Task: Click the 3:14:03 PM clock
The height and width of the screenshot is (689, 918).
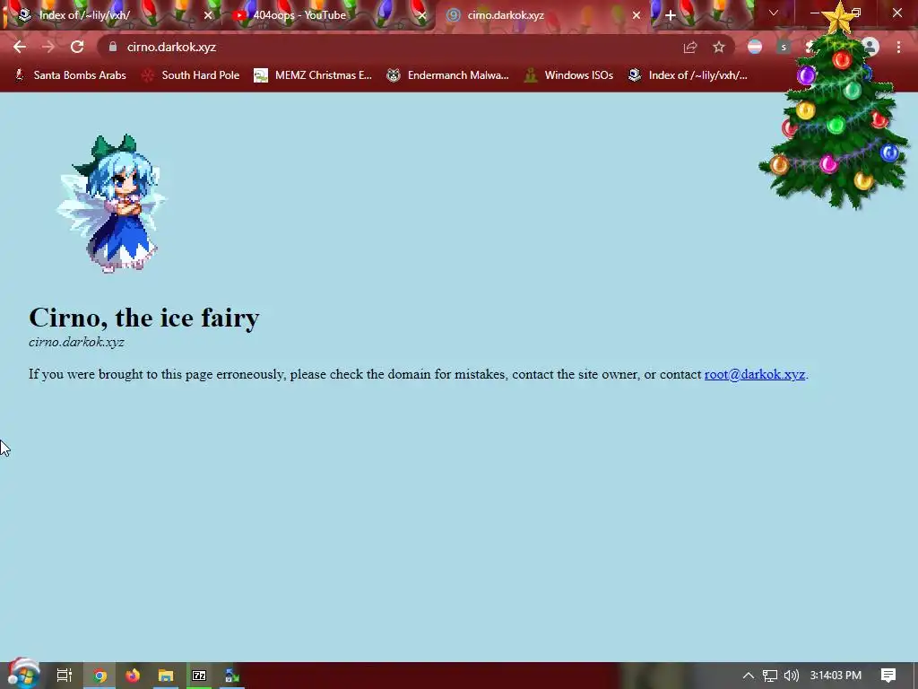Action: [836, 676]
